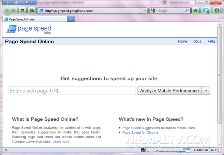Open the Google search engine selector dropdown
Image resolution: width=224 pixels, height=155 pixels.
click(154, 10)
